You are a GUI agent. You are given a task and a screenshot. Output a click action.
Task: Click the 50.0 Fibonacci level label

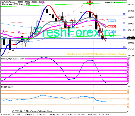(125, 30)
